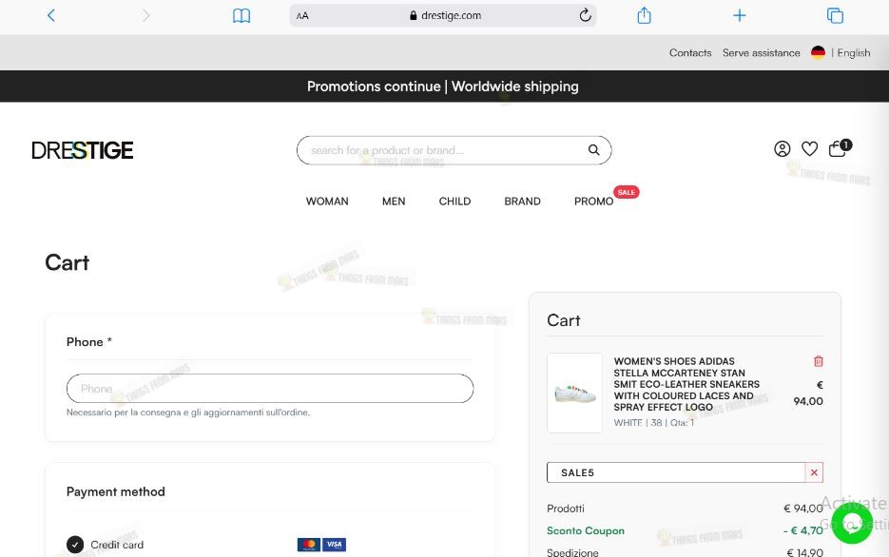Open the Safari bookmarks book icon
Screen dimensions: 889x557
tap(242, 16)
